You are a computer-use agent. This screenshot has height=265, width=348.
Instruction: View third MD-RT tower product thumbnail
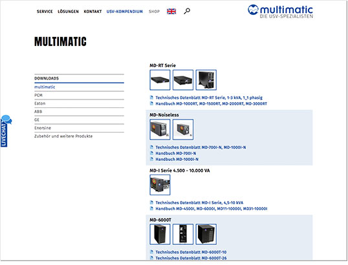206,80
